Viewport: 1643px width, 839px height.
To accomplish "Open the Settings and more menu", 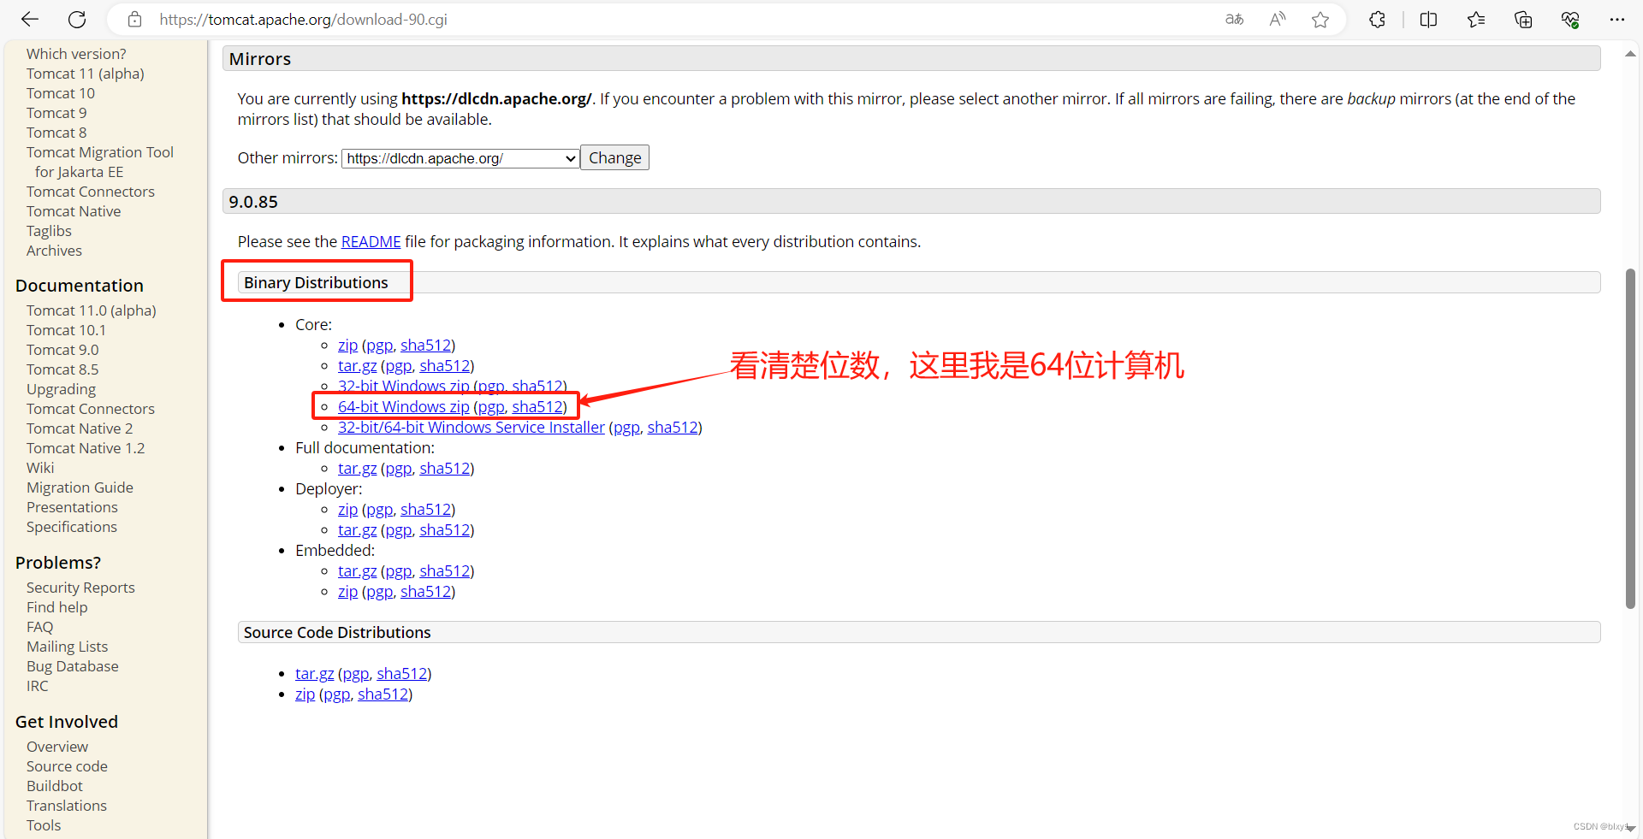I will 1618,19.
